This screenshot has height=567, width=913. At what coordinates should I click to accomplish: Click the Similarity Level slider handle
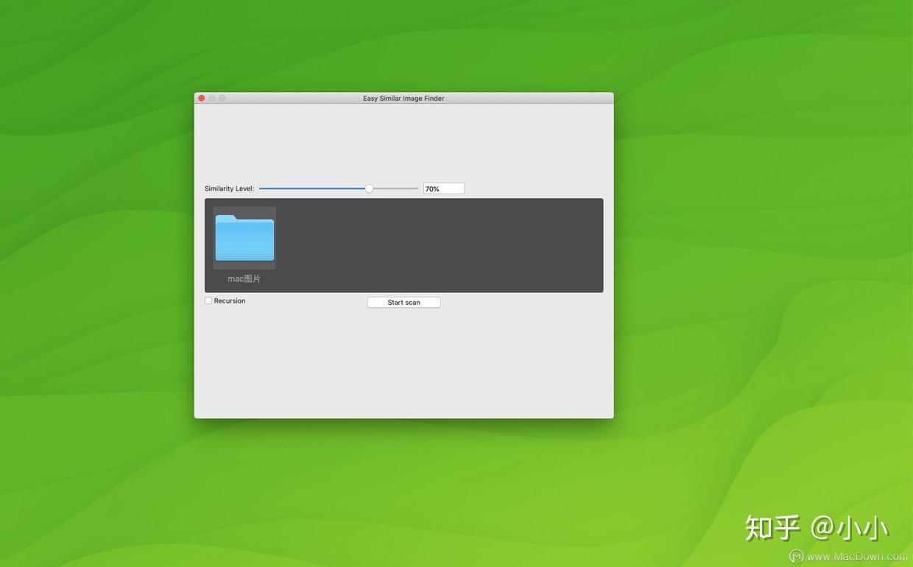pyautogui.click(x=368, y=187)
